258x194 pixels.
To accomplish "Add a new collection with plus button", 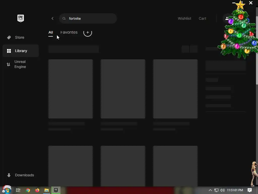I will [x=87, y=32].
